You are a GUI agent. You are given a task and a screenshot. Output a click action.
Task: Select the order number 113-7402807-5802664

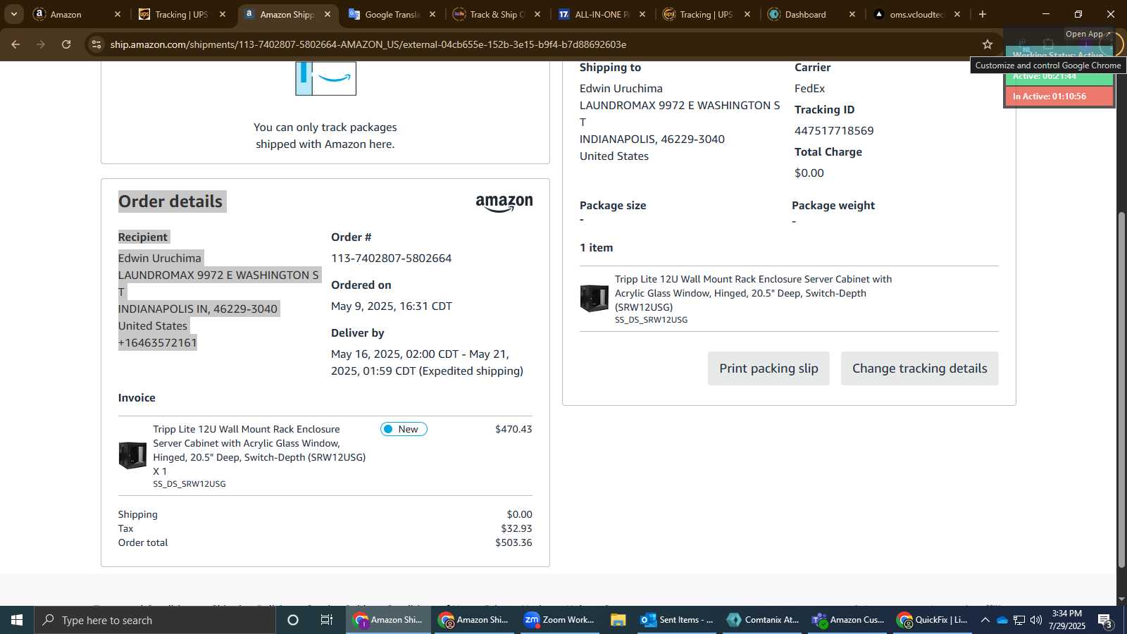click(x=391, y=258)
